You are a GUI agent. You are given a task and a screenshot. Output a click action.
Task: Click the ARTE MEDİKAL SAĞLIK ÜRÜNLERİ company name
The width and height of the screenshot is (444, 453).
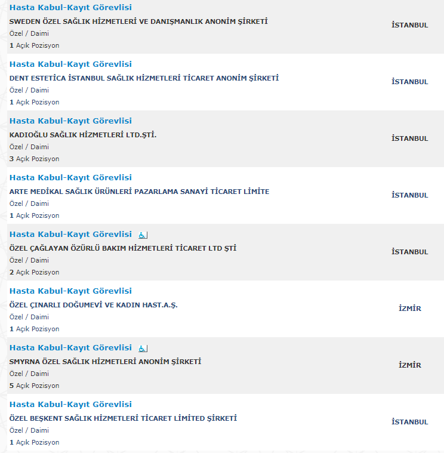point(139,192)
